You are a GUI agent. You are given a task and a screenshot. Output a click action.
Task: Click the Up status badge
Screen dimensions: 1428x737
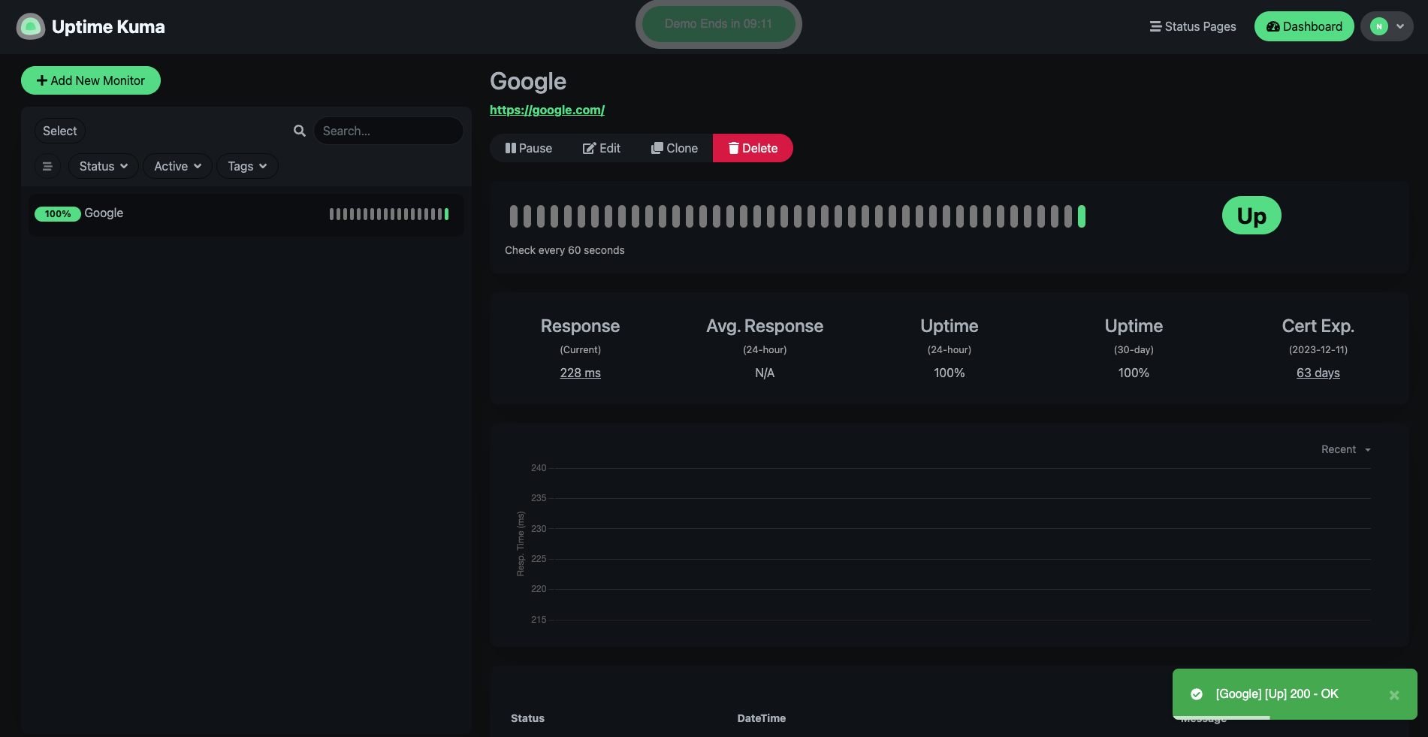(x=1251, y=216)
